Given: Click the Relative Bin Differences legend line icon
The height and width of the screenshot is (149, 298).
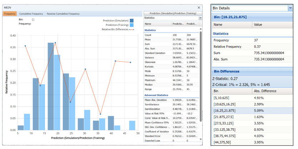Looking at the screenshot, I should click(131, 29).
